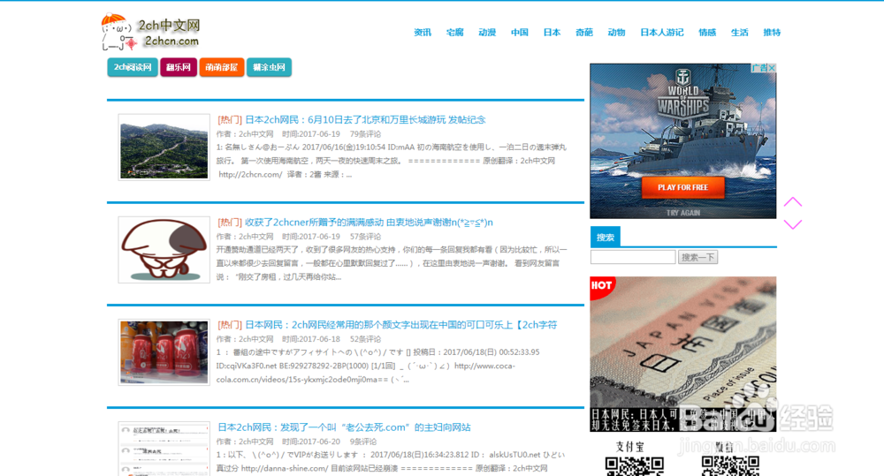Click the pink down arrow scroll icon

coord(793,224)
